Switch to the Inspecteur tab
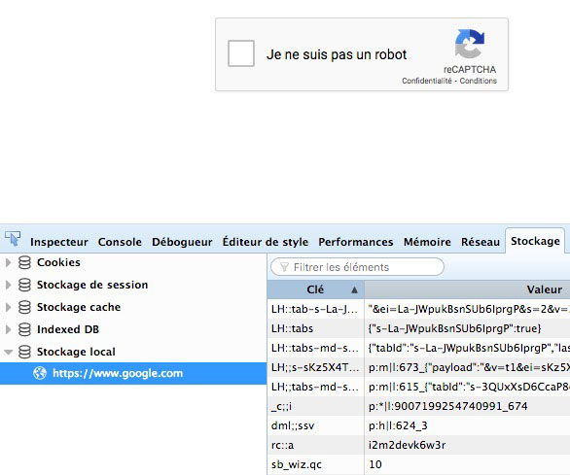Screen dimensions: 570x475 (x=59, y=242)
